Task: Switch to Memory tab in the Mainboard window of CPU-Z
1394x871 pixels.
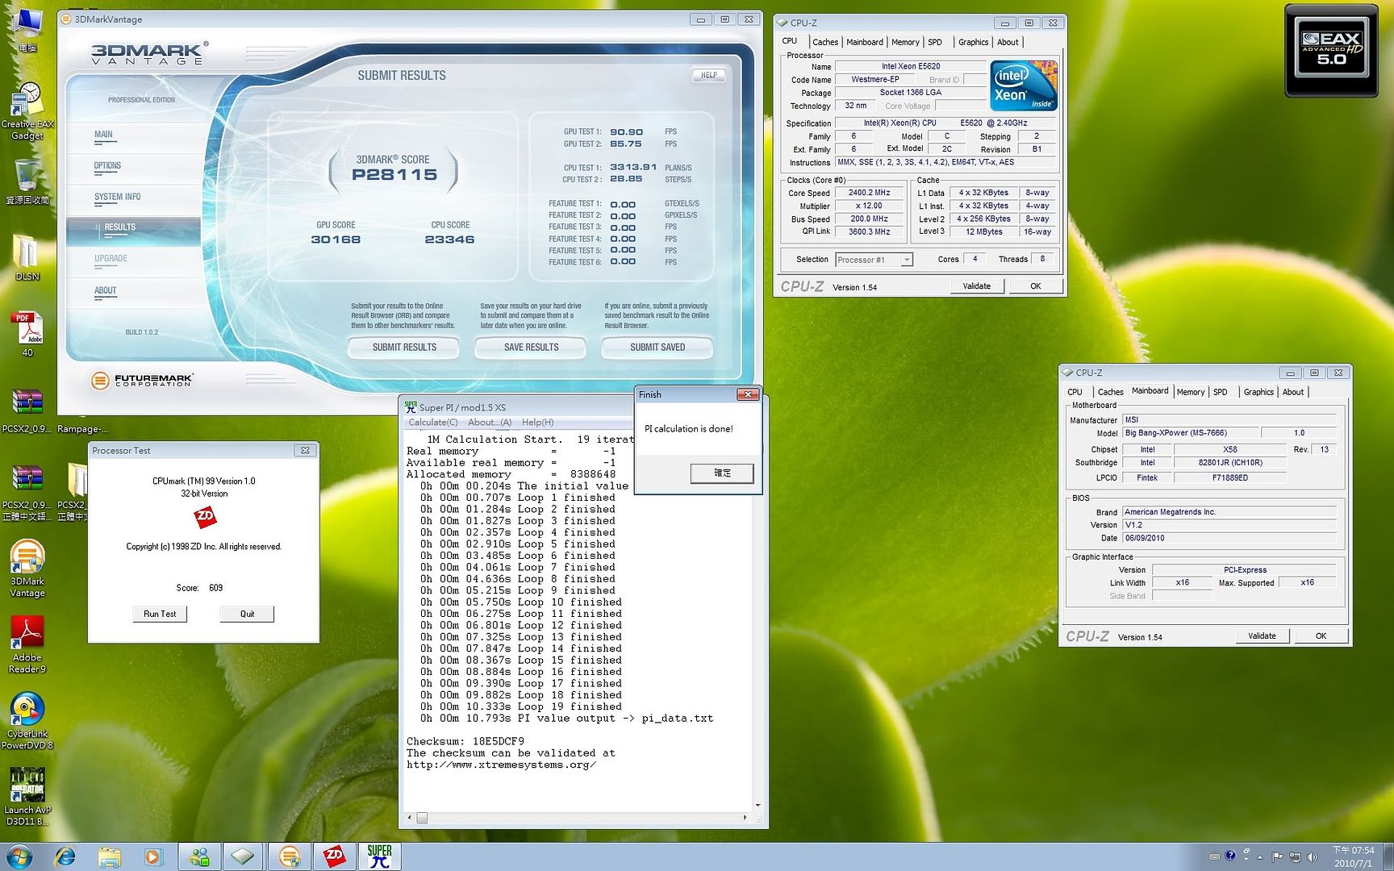Action: [x=1191, y=392]
